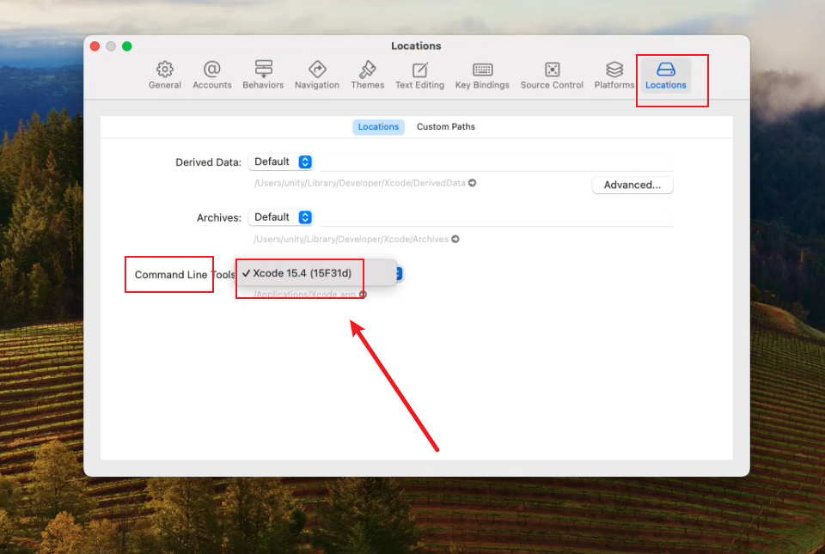
Task: Reveal Xcode.app path via arrow icon
Action: (x=363, y=295)
